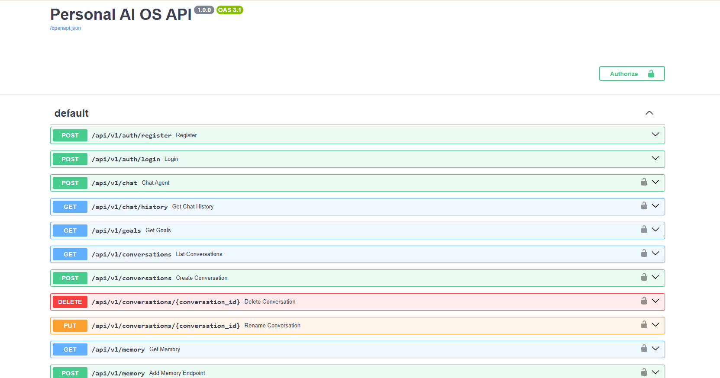Click POST badge of Create Conversation
The image size is (720, 378).
70,278
